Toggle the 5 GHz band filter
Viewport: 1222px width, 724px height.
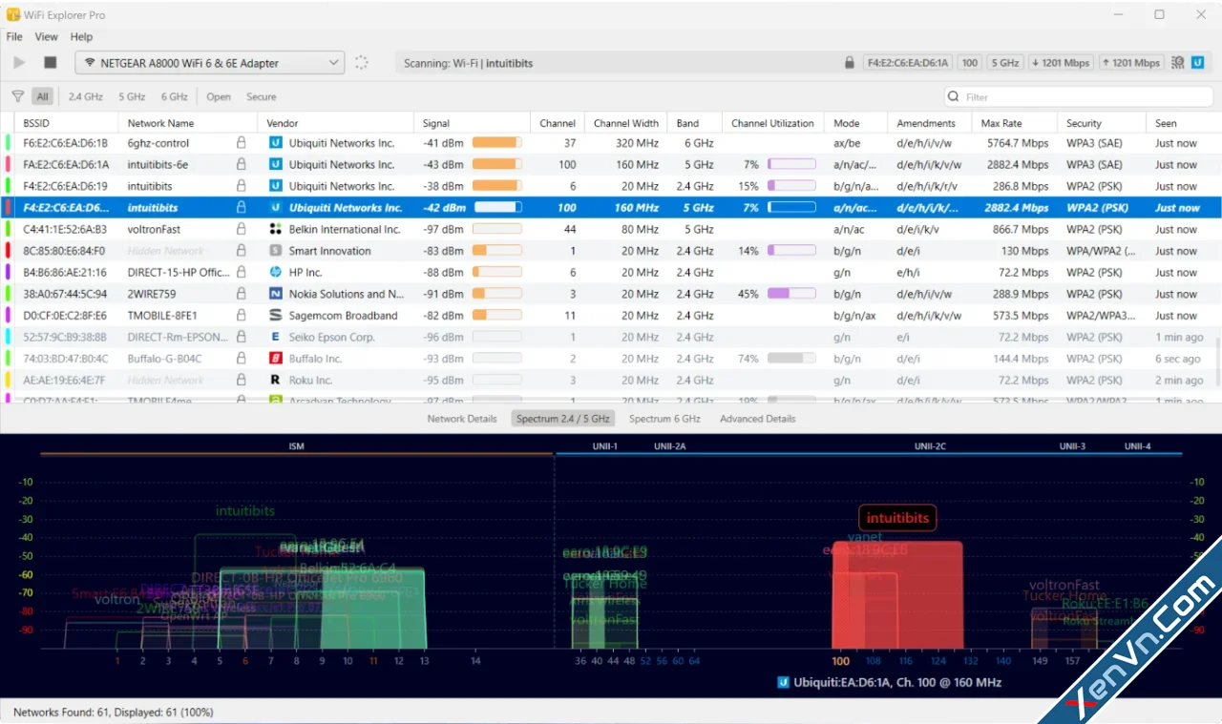pos(132,96)
